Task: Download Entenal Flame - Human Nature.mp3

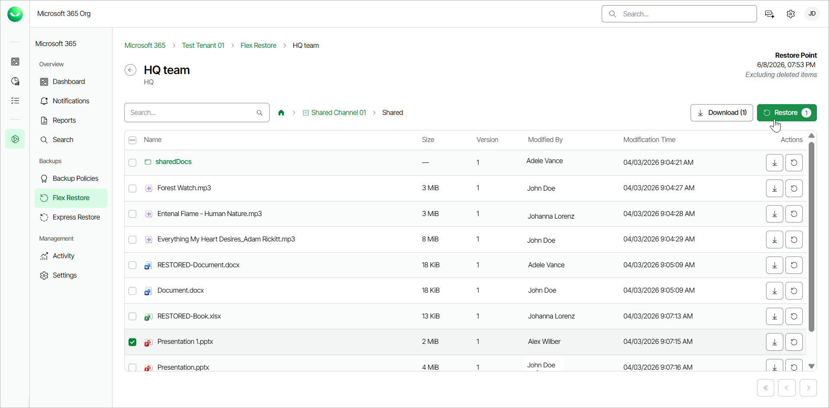Action: (775, 214)
